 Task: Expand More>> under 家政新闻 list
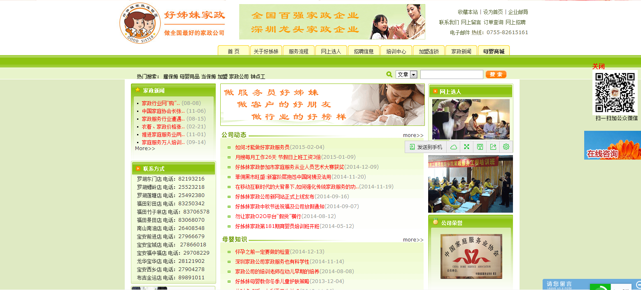(145, 148)
